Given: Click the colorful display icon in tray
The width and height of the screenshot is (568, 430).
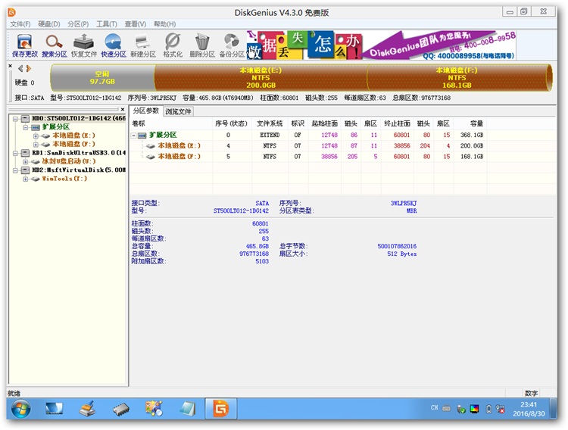Looking at the screenshot, I should tap(474, 409).
